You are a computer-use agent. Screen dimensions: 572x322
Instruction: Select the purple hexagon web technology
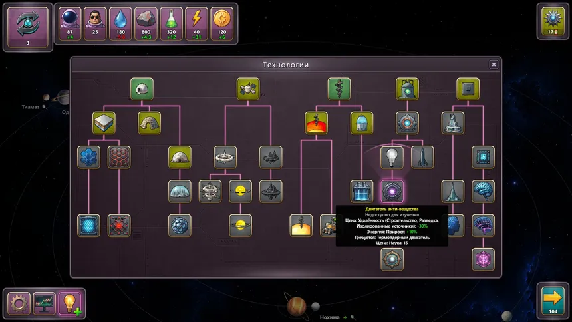[483, 259]
